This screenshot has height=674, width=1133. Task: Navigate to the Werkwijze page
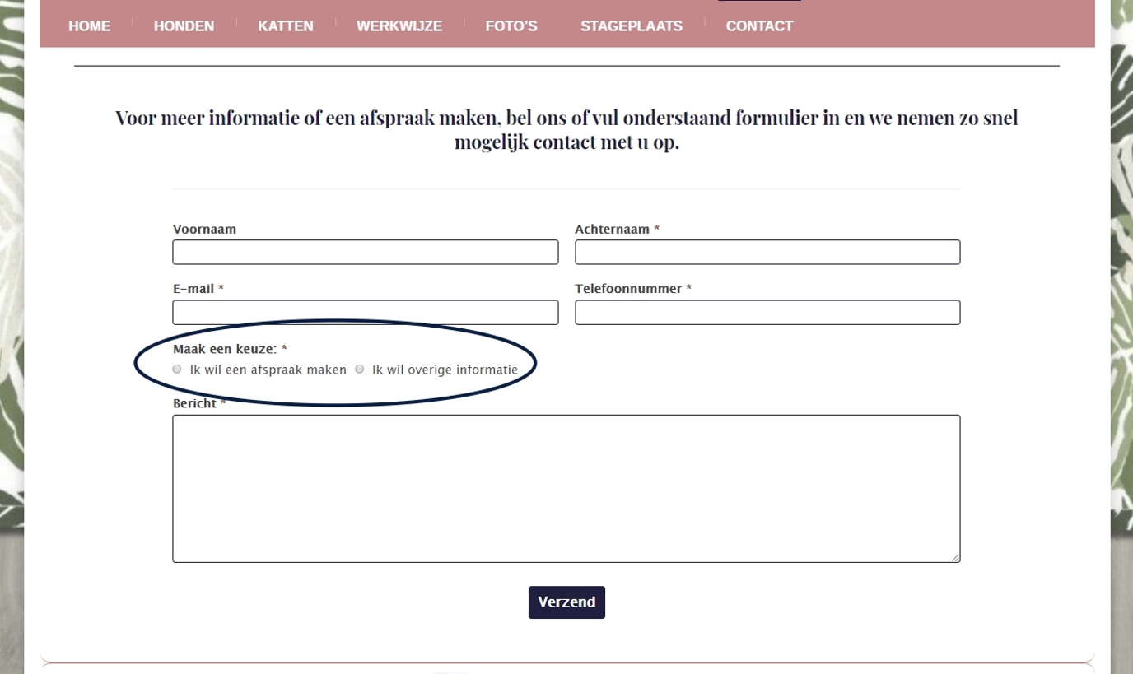(x=399, y=26)
